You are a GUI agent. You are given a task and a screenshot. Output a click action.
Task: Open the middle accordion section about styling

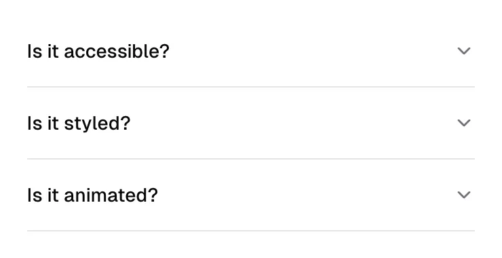(251, 123)
